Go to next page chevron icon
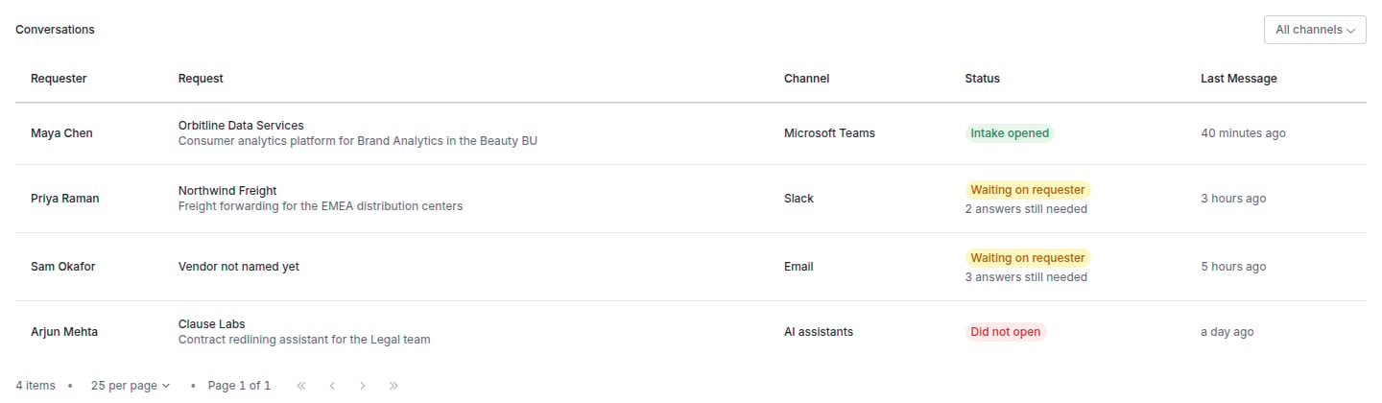Screen dimensions: 1382x403 click(x=363, y=386)
